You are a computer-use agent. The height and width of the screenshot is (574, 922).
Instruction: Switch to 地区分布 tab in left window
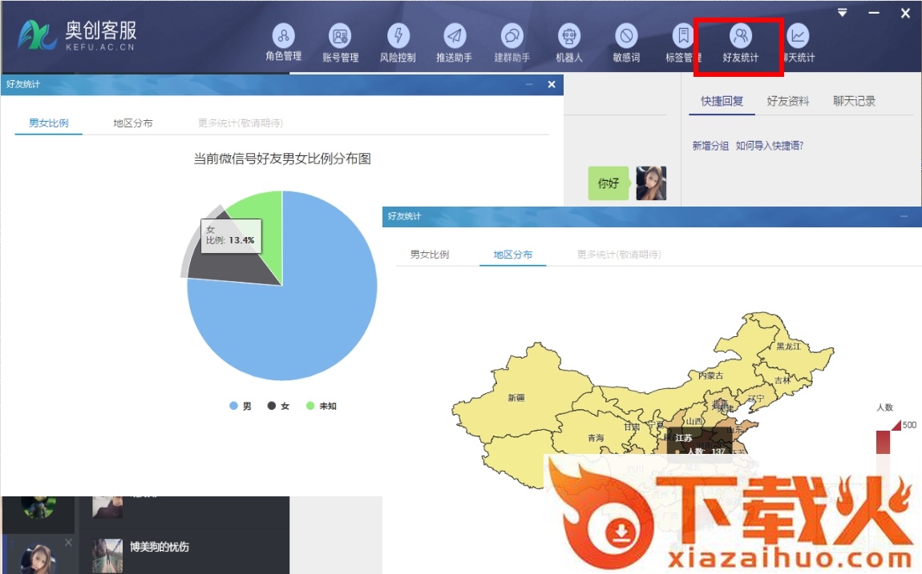click(133, 123)
